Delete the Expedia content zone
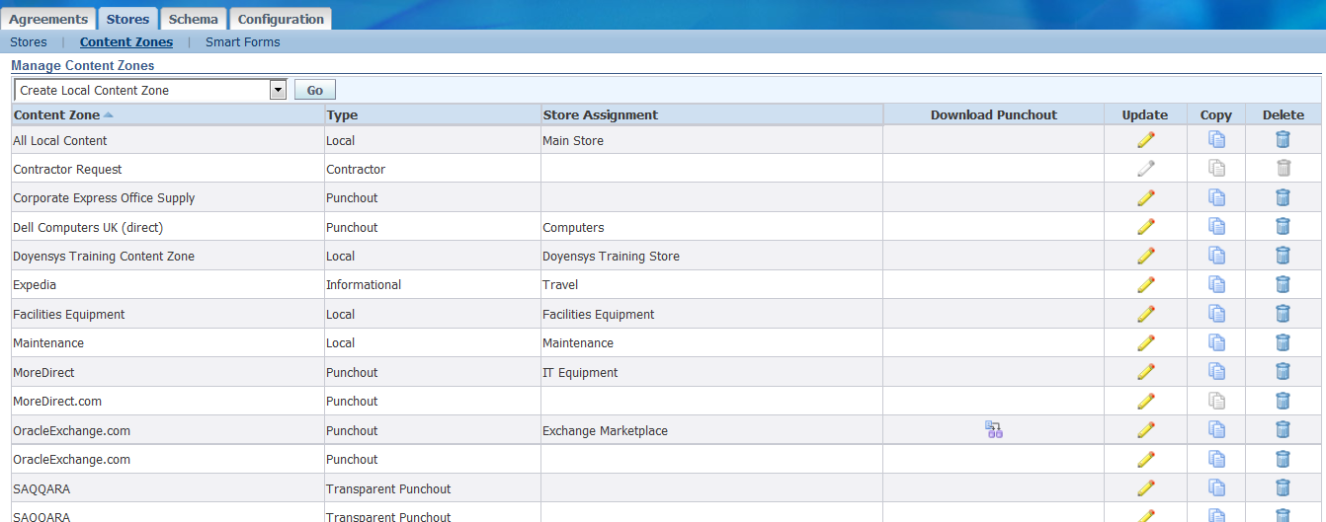1326x522 pixels. tap(1283, 284)
